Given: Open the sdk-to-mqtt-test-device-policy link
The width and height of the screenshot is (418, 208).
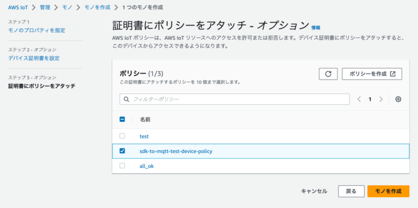Looking at the screenshot, I should pyautogui.click(x=176, y=151).
